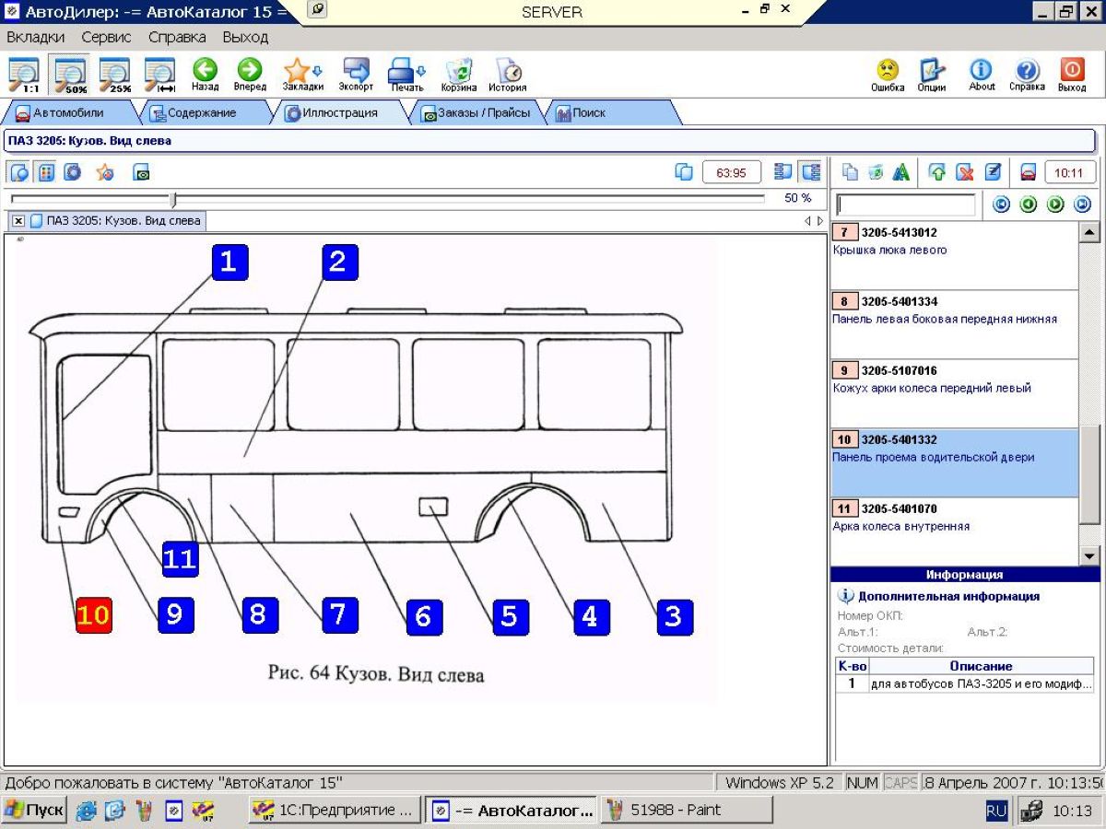Screen dimensions: 1106x829
Task: Jump to last part with navigation icon
Action: [x=1082, y=204]
